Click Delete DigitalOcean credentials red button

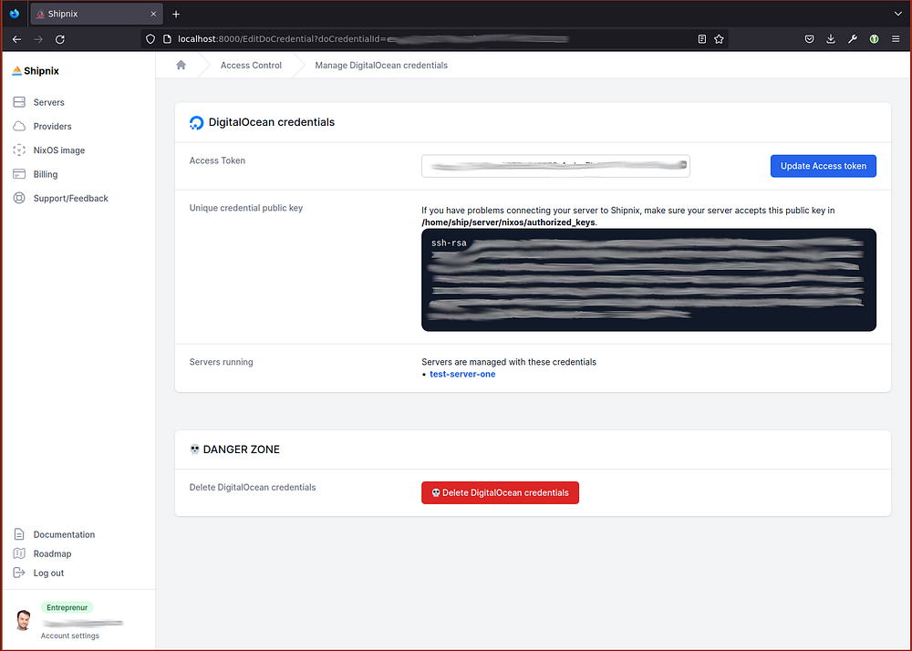(500, 493)
